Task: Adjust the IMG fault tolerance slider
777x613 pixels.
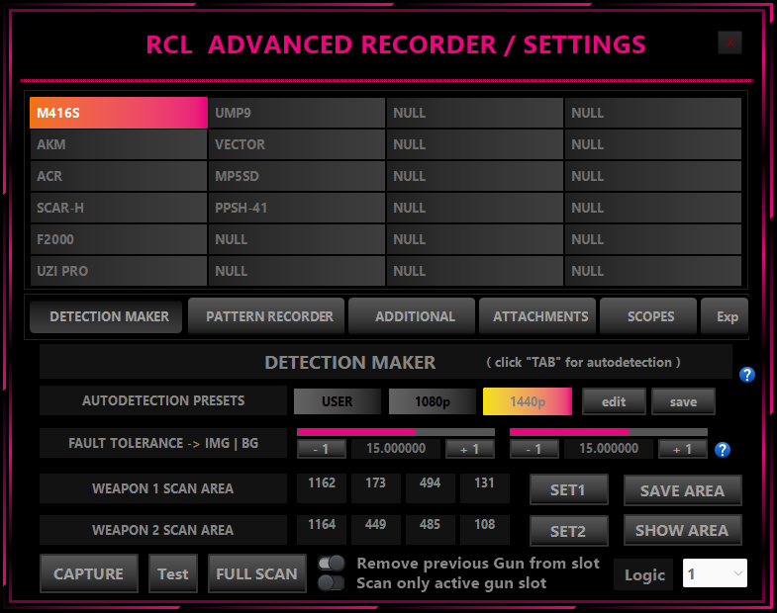Action: 395,432
